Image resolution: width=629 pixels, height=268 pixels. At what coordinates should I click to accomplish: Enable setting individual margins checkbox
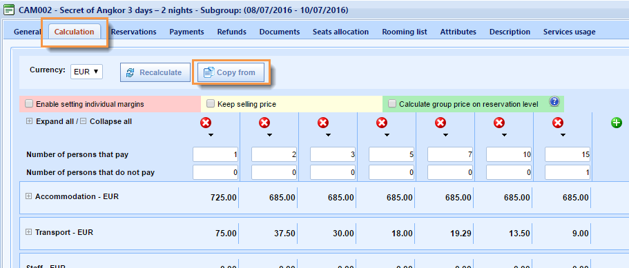pyautogui.click(x=29, y=104)
